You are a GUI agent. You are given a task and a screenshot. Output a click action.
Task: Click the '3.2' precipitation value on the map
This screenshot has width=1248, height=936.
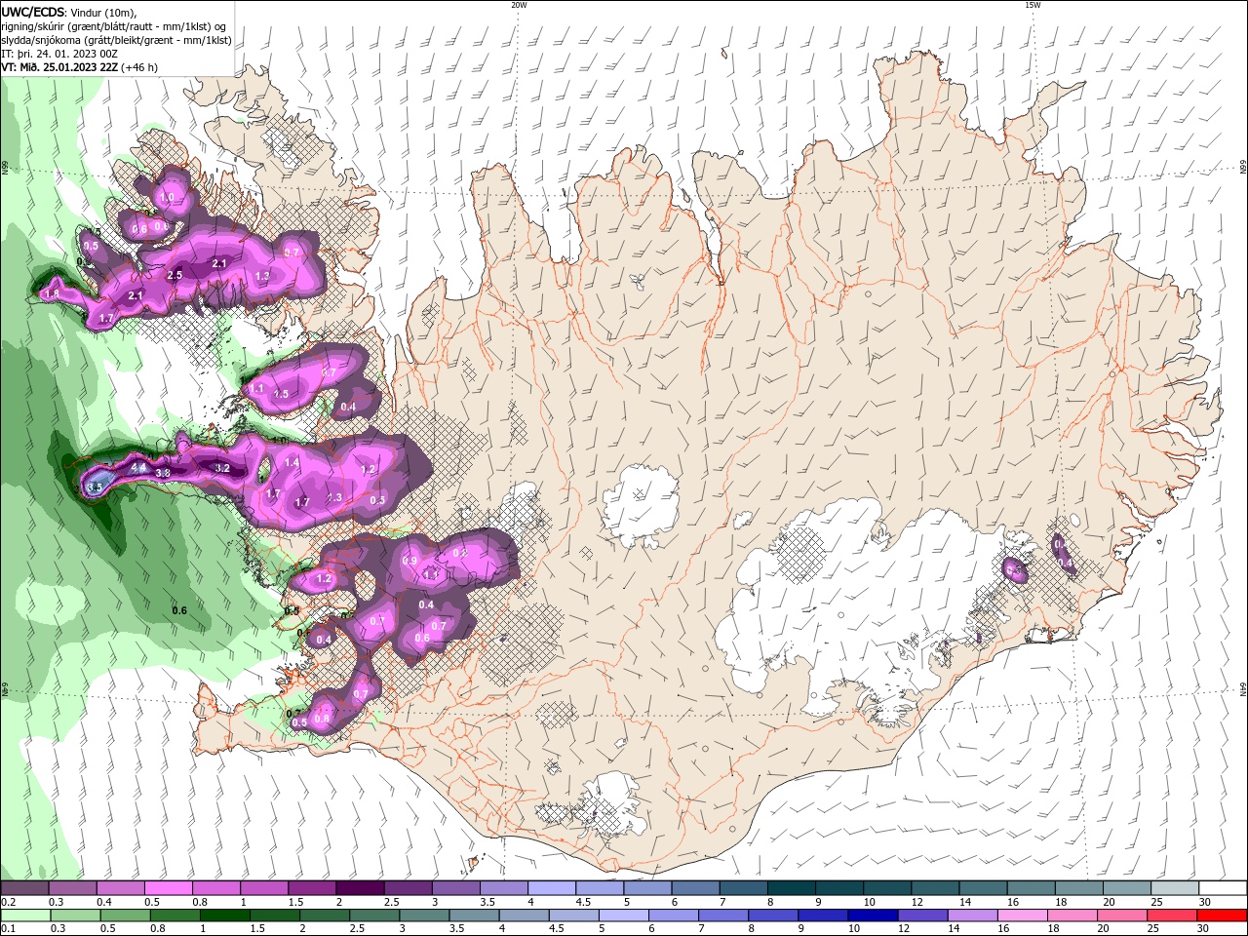(222, 468)
